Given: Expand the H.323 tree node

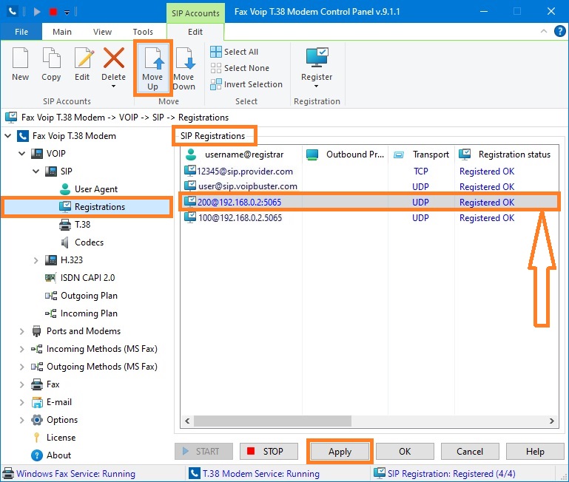Looking at the screenshot, I should 36,260.
